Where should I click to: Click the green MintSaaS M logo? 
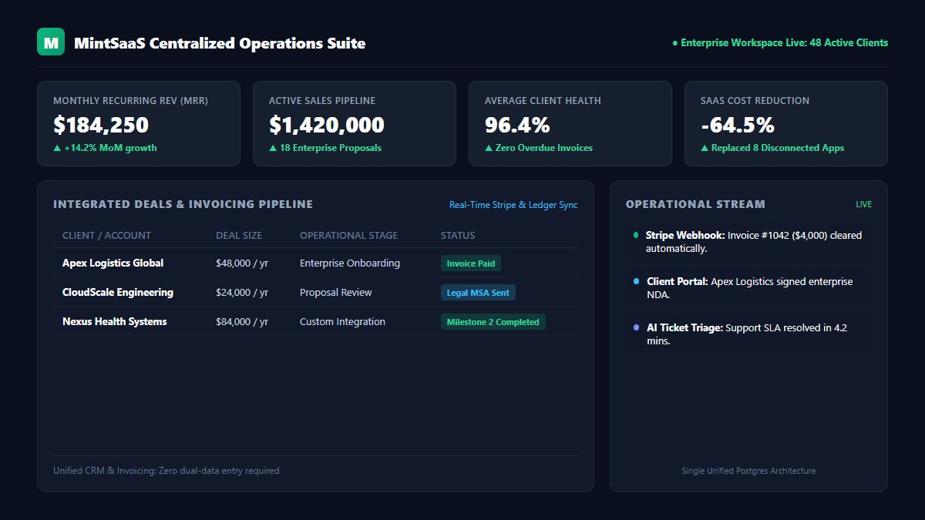(x=51, y=42)
